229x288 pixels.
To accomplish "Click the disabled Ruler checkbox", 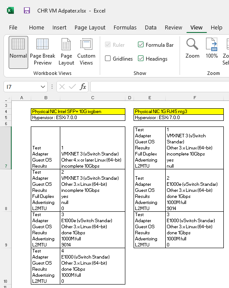I will pyautogui.click(x=108, y=45).
